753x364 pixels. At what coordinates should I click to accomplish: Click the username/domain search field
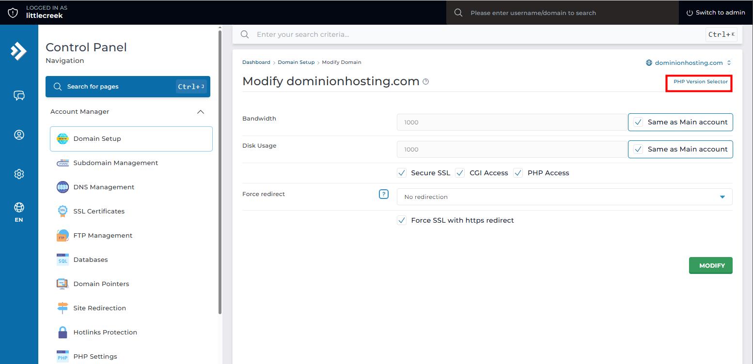pos(562,13)
